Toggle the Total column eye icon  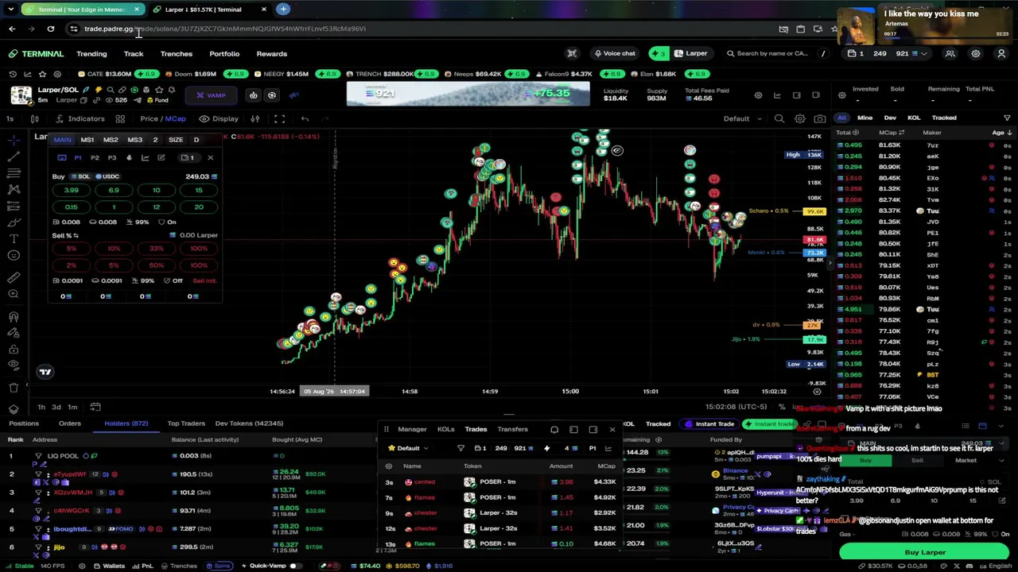[x=857, y=133]
